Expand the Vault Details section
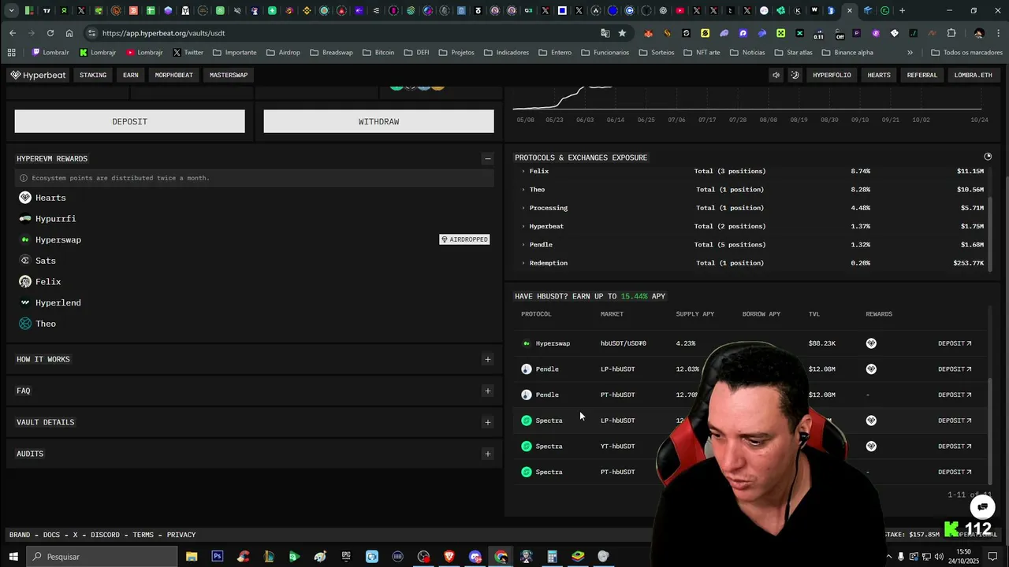The width and height of the screenshot is (1009, 567). tap(487, 422)
